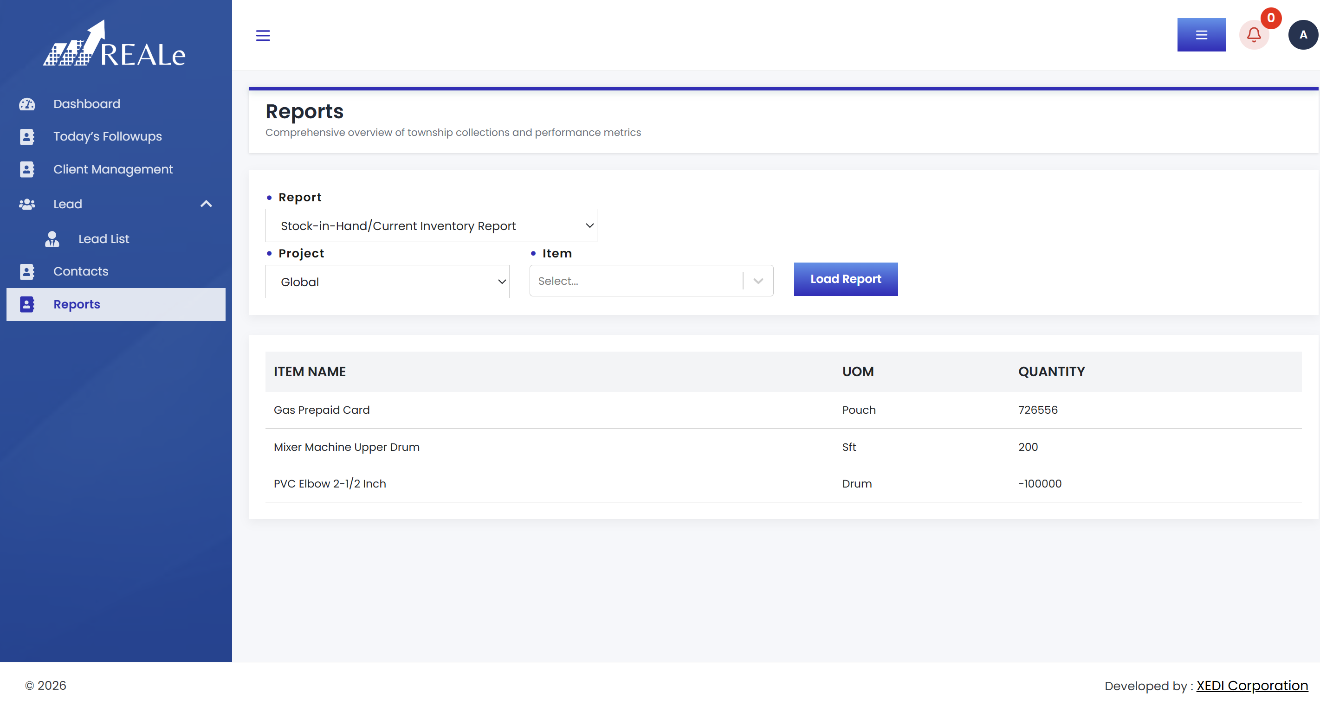Collapse the Lead menu chevron
The height and width of the screenshot is (706, 1320).
[x=206, y=204]
